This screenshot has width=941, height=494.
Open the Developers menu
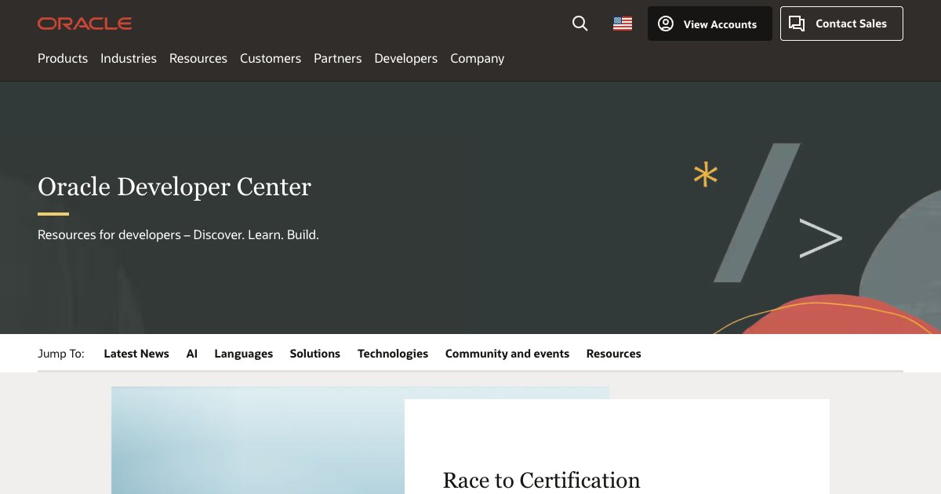pyautogui.click(x=406, y=58)
